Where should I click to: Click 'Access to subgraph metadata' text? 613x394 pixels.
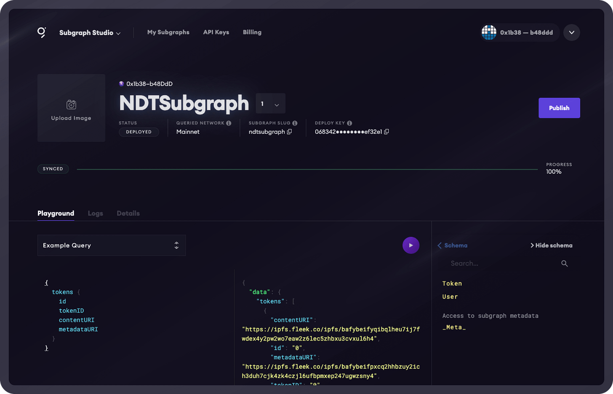pyautogui.click(x=490, y=316)
